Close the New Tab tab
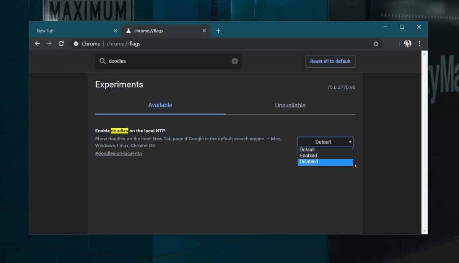This screenshot has width=459, height=263. (x=115, y=31)
